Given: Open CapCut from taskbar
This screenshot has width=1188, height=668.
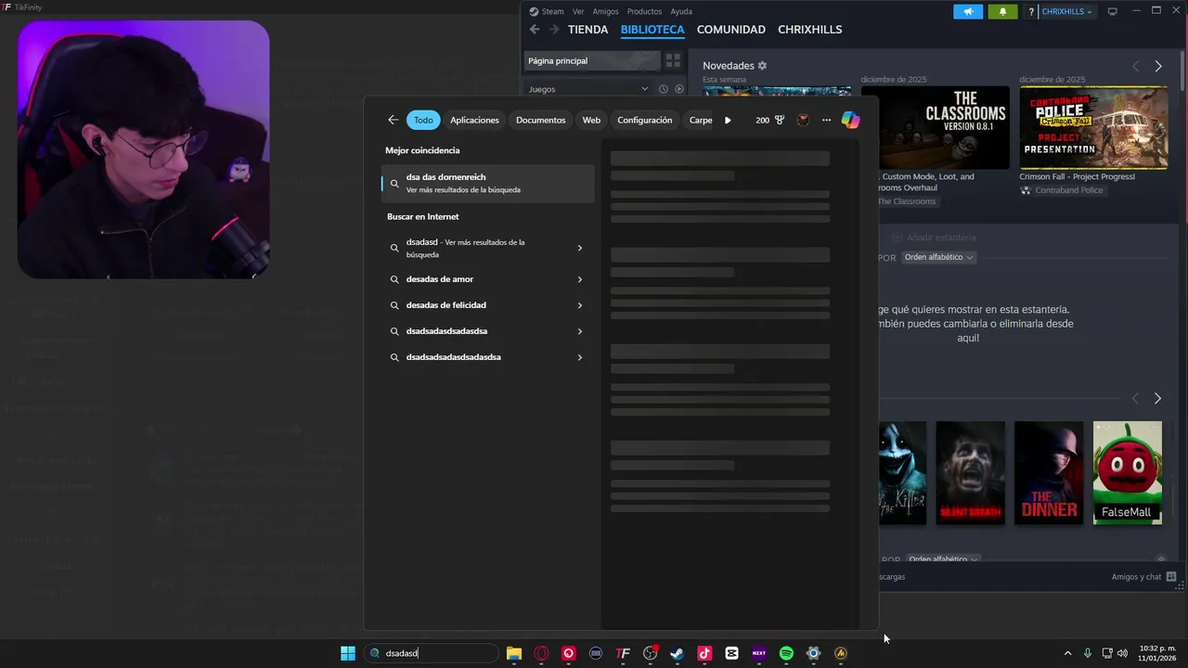Looking at the screenshot, I should [x=731, y=653].
